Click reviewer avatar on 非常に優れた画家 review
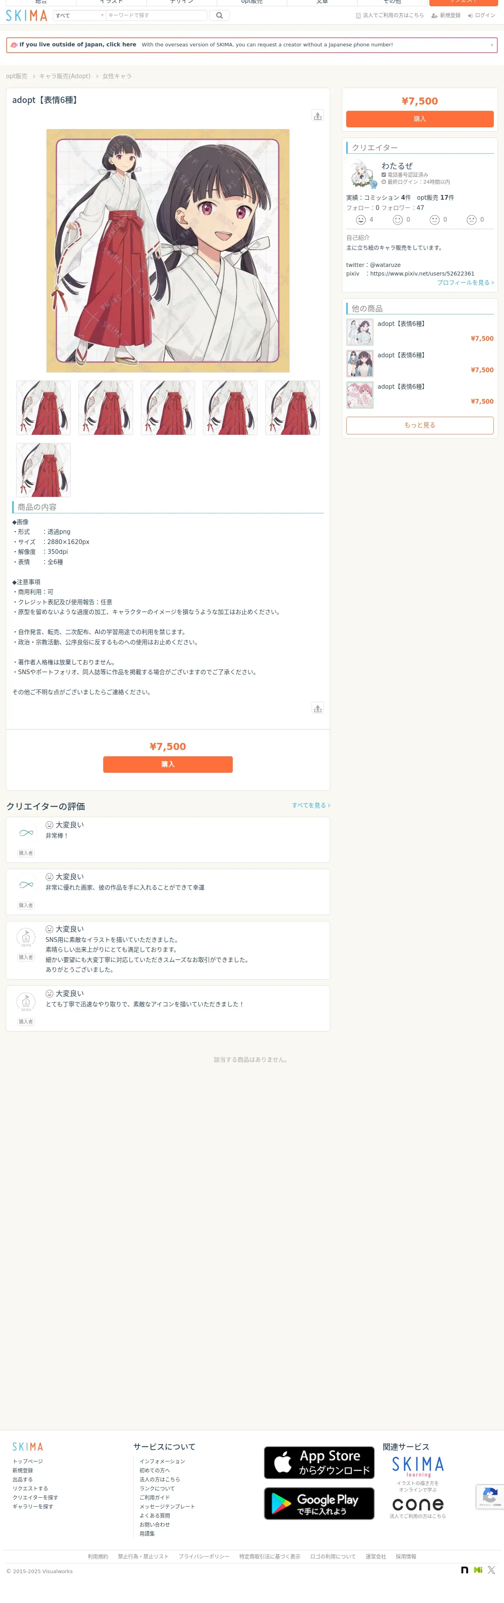The width and height of the screenshot is (504, 1603). 26,885
